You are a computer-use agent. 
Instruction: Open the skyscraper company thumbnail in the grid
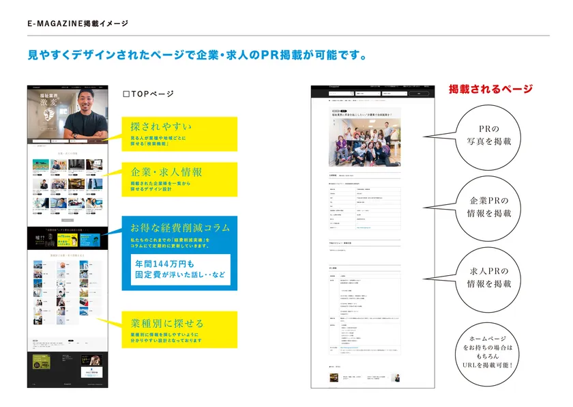point(94,184)
